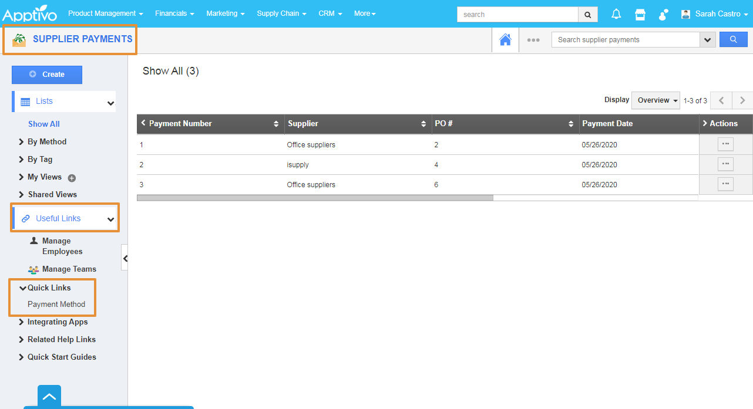Click the 'Show All (3)' heading
The width and height of the screenshot is (753, 409).
coord(171,71)
